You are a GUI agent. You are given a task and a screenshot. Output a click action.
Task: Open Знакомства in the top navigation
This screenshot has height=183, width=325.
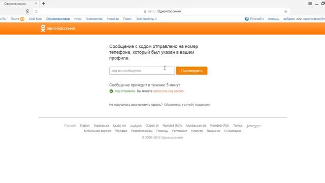pyautogui.click(x=94, y=19)
